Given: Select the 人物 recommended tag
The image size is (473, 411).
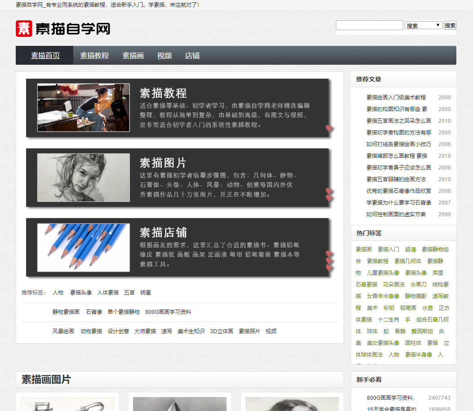Looking at the screenshot, I should pos(58,292).
